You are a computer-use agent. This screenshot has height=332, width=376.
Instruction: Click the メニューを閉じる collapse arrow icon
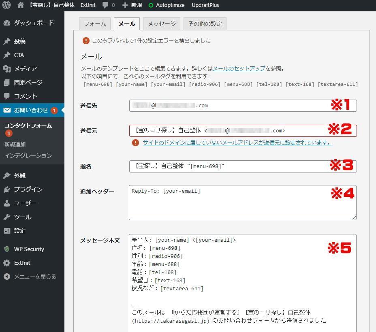7,277
